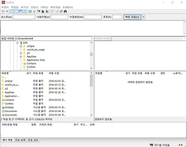Select Documents system folder in the file list
187x147 pixels.
tap(11, 111)
